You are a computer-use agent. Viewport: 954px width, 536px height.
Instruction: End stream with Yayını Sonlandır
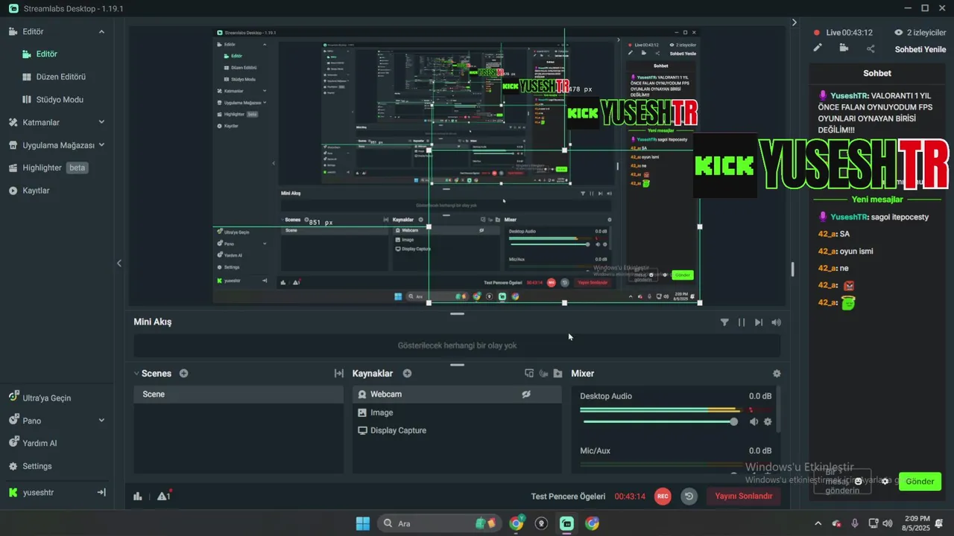pyautogui.click(x=744, y=497)
